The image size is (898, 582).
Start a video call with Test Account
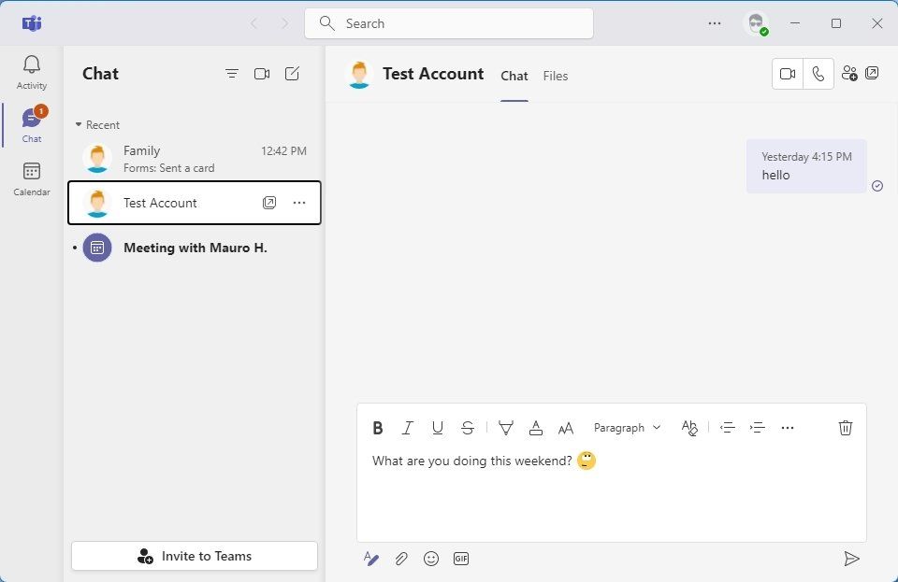[787, 74]
